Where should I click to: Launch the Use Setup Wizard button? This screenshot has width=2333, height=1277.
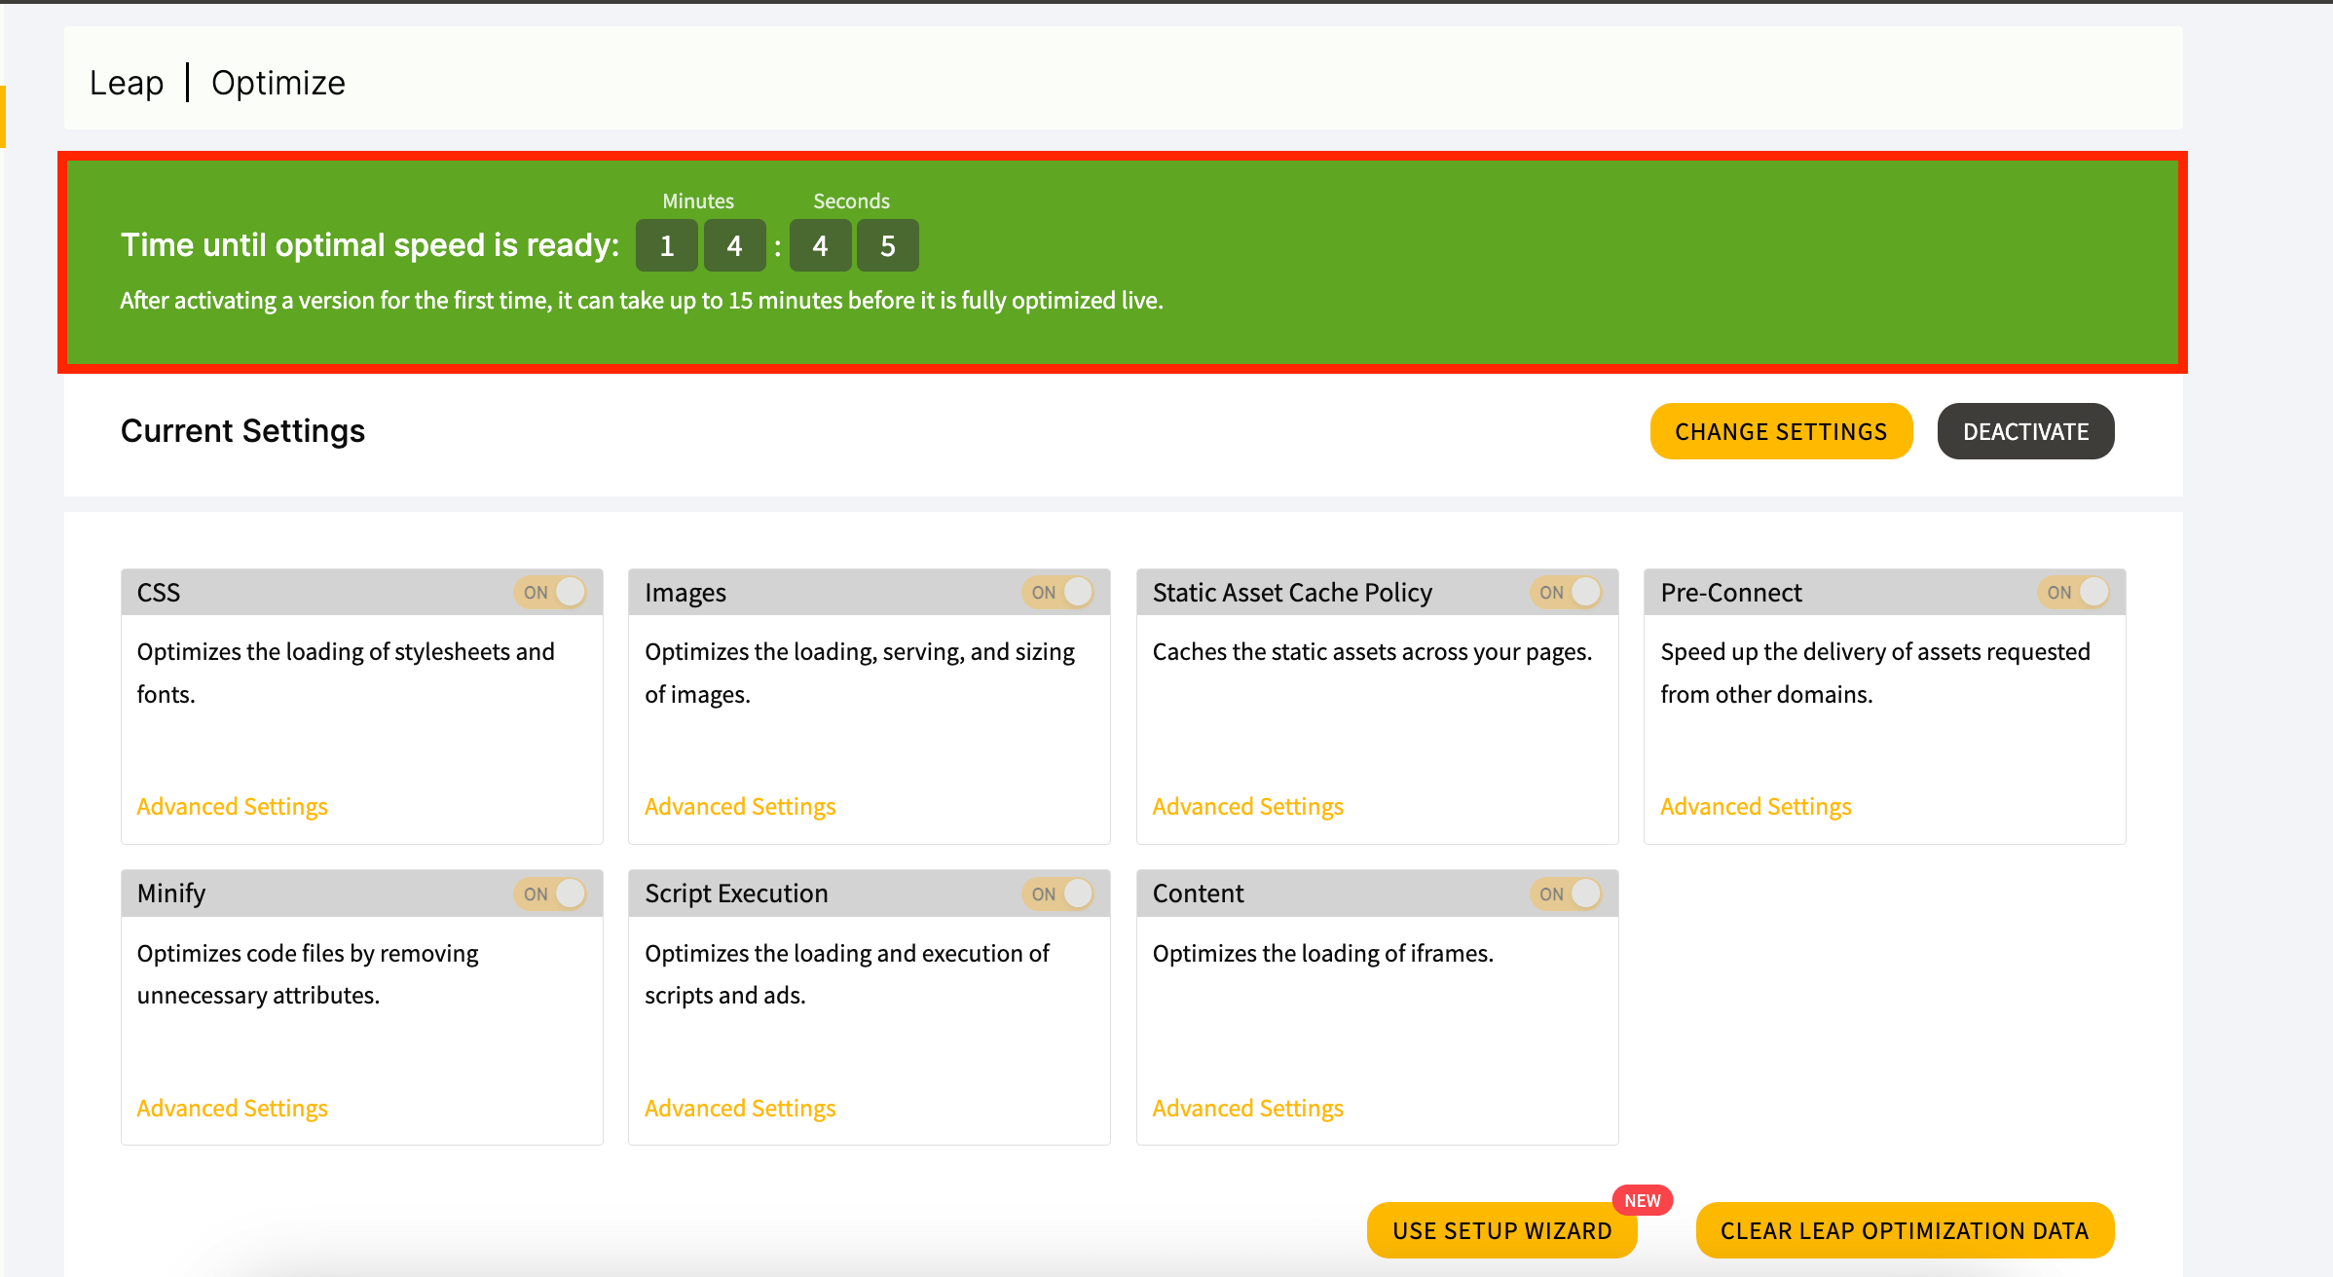[1501, 1230]
